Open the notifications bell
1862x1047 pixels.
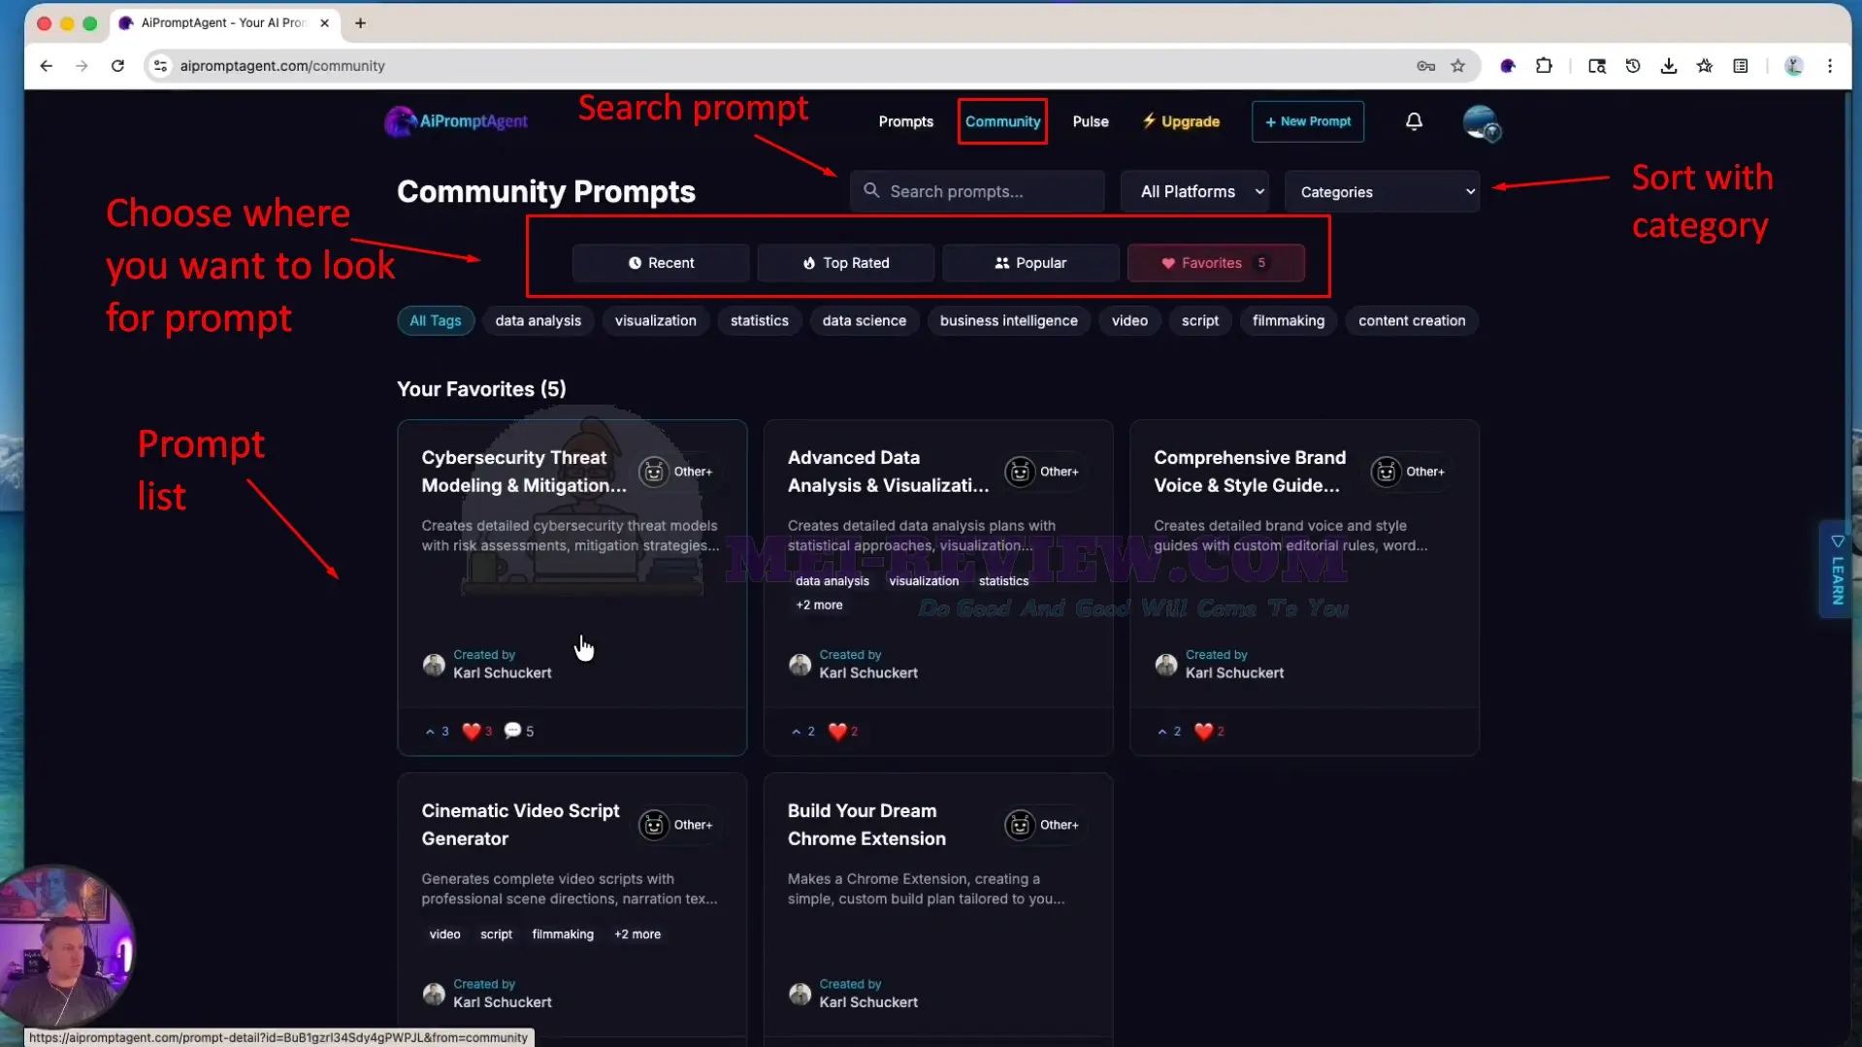[1414, 121]
